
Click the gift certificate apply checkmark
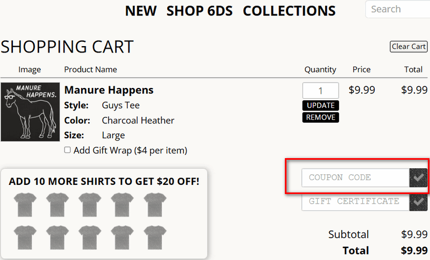tap(419, 202)
